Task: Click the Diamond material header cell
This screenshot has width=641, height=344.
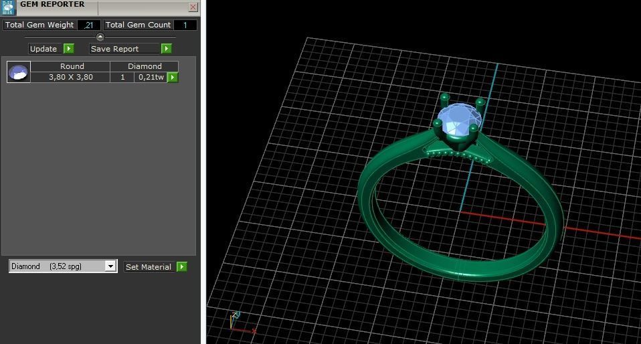Action: click(145, 66)
